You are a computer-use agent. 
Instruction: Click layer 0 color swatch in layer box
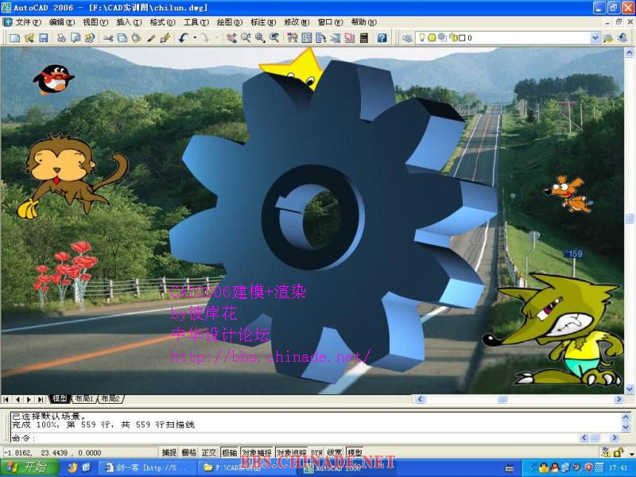tap(462, 37)
